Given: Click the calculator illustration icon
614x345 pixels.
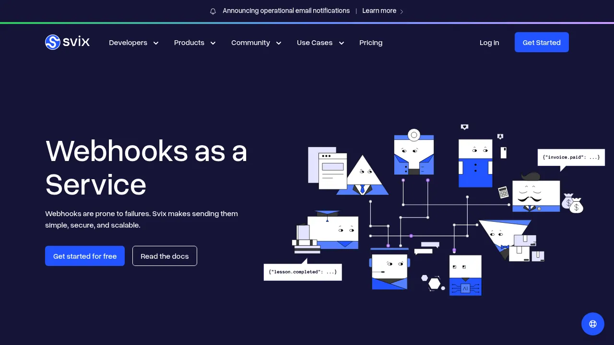Looking at the screenshot, I should (503, 192).
